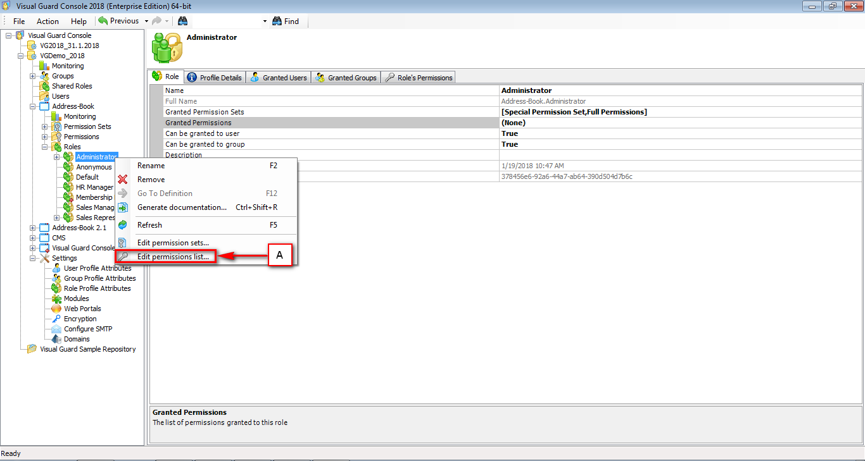Screen dimensions: 865x461
Task: Open Configure SMTP envelope icon
Action: click(x=57, y=328)
